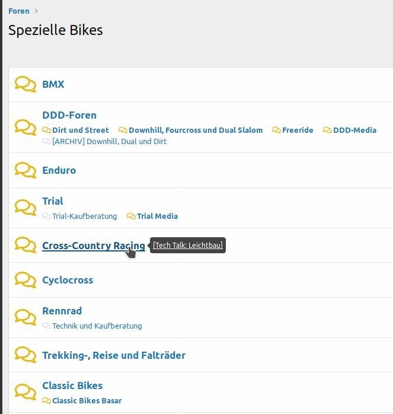Click the Trekking forum speech-bubble icon
This screenshot has width=393, height=414.
(25, 355)
